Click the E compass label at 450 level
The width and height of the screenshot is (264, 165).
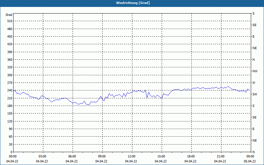coord(253,37)
